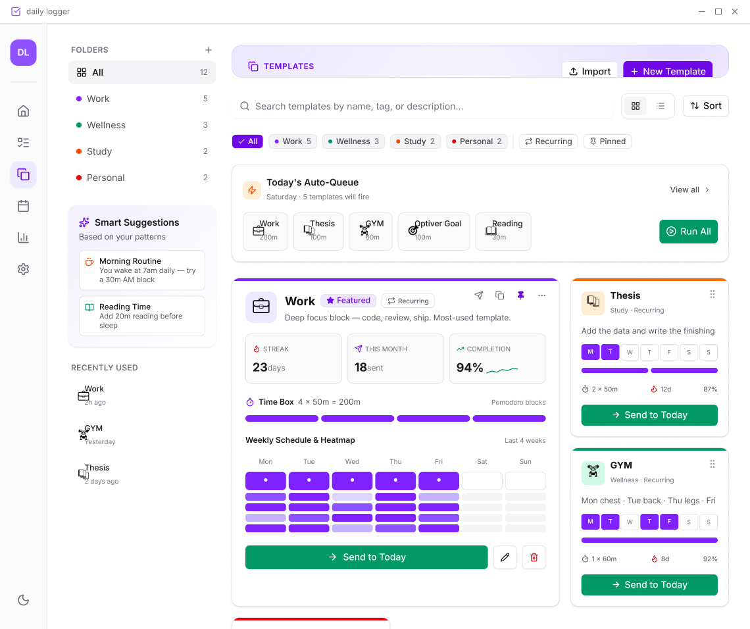
Task: Open the Personal folder
Action: coord(142,178)
